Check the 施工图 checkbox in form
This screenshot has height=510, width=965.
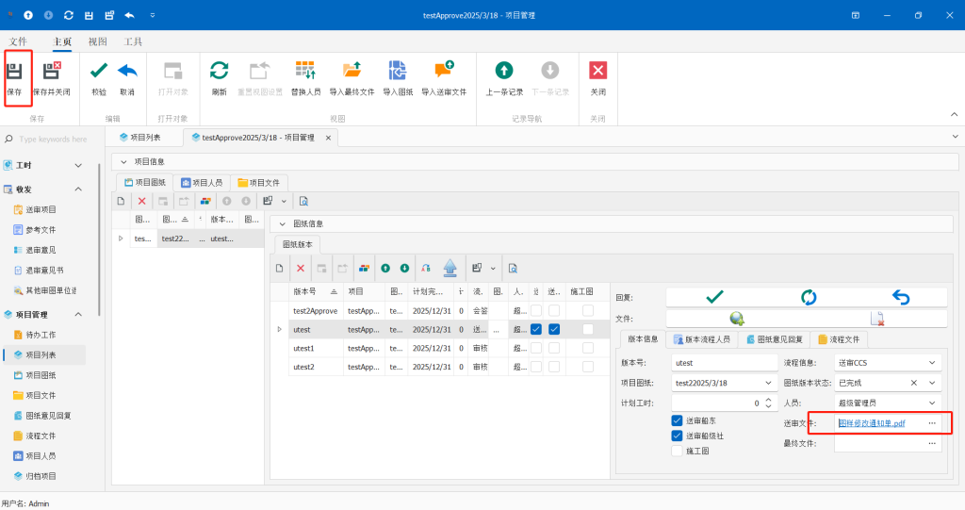pos(677,451)
